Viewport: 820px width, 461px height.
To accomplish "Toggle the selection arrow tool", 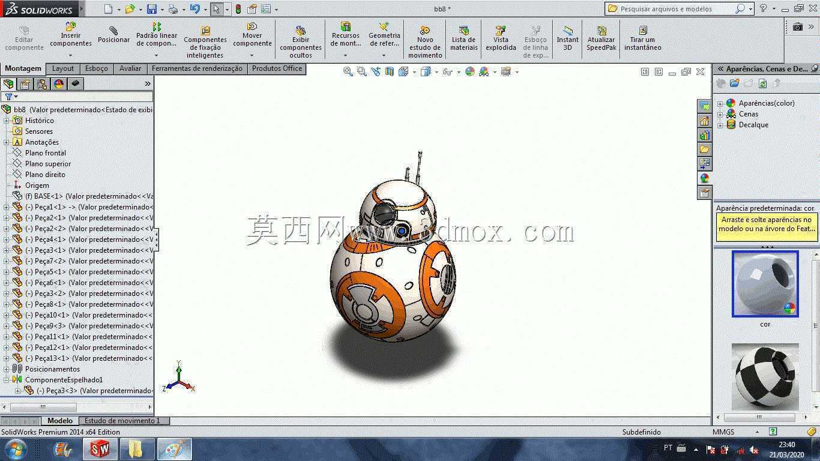I will 217,9.
